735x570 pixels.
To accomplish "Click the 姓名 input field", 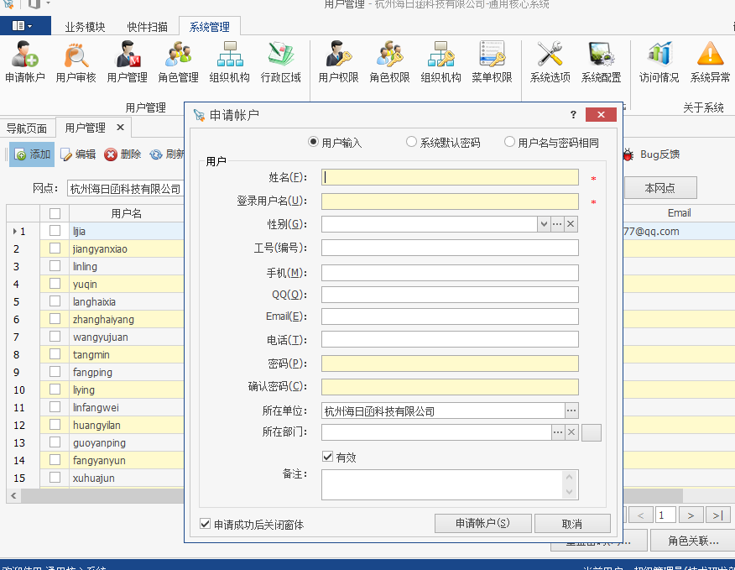I will click(x=450, y=177).
